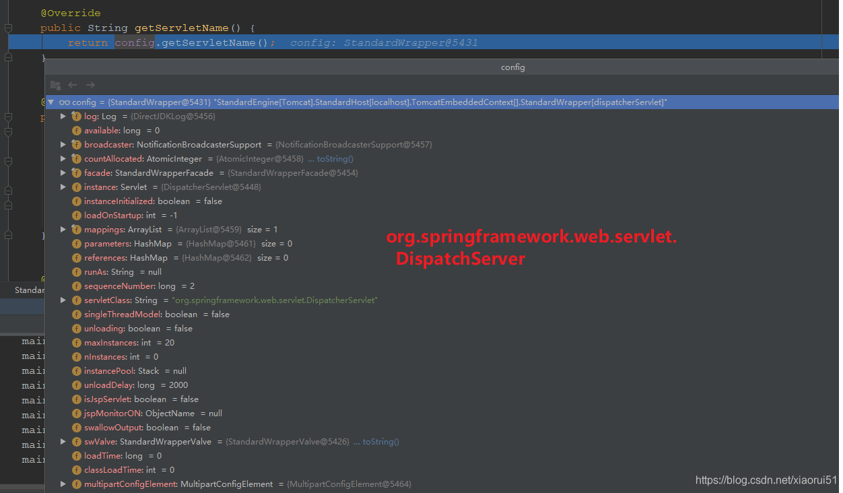Click the forward arrow in config popup toolbar
843x493 pixels.
90,85
